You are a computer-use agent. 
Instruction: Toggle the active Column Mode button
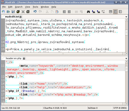(115, 12)
